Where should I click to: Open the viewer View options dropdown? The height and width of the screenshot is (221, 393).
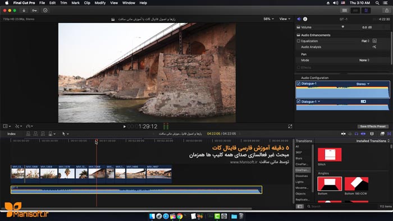point(285,19)
